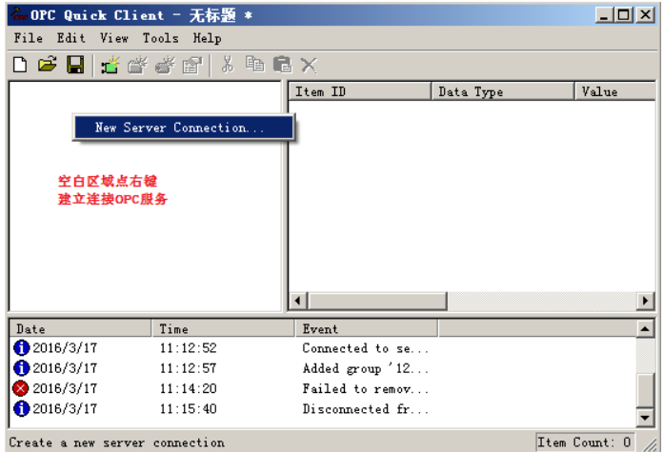The width and height of the screenshot is (662, 452).
Task: Click the Item Count: 0 status panel
Action: pyautogui.click(x=585, y=442)
